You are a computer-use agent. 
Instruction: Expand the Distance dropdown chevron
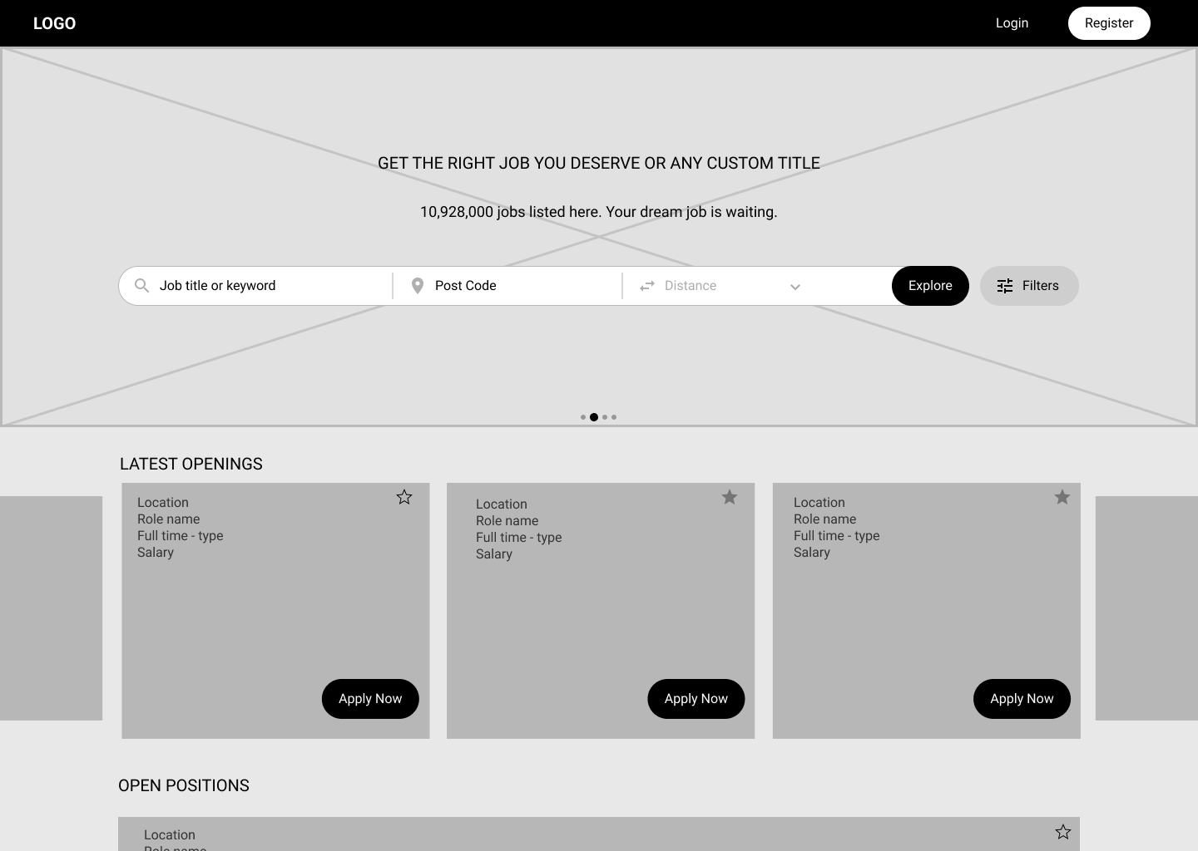coord(795,287)
